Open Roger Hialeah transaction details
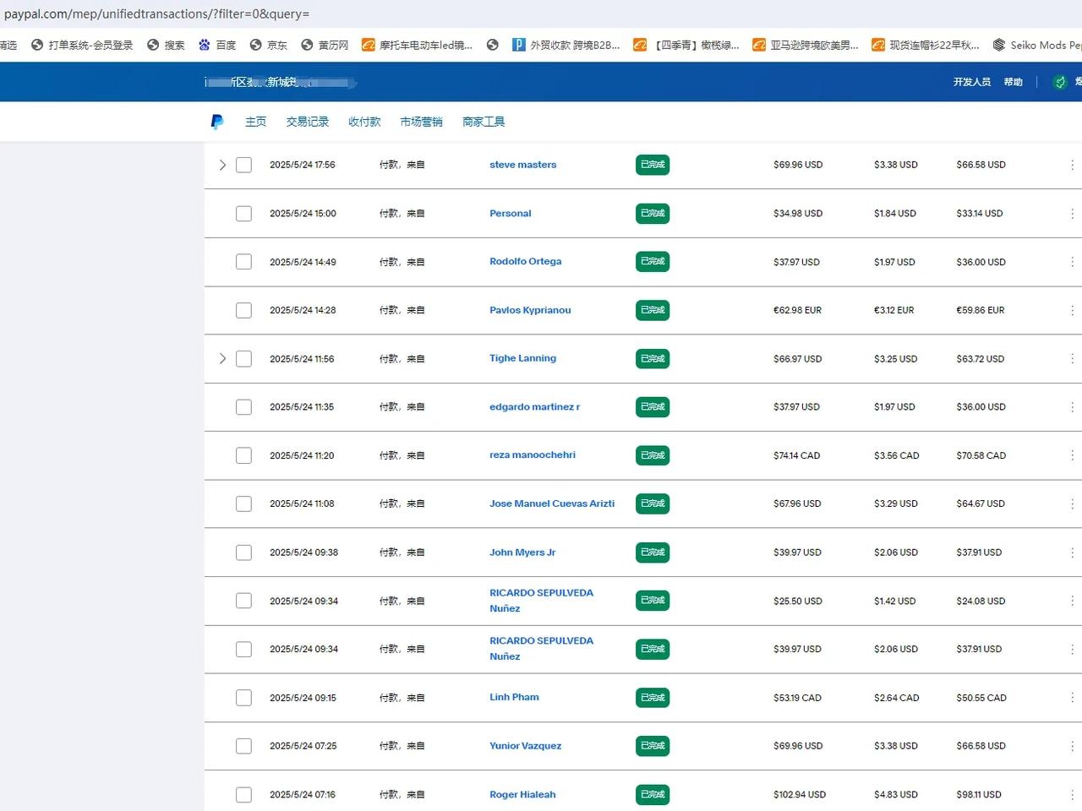The height and width of the screenshot is (811, 1082). [x=522, y=794]
